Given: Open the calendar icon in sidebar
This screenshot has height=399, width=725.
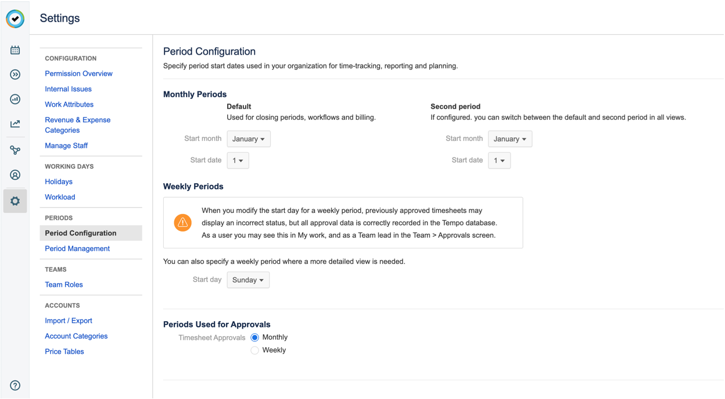Looking at the screenshot, I should [15, 50].
